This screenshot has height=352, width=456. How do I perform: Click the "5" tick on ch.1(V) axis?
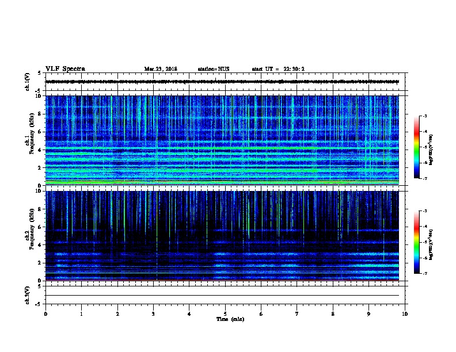[40, 73]
